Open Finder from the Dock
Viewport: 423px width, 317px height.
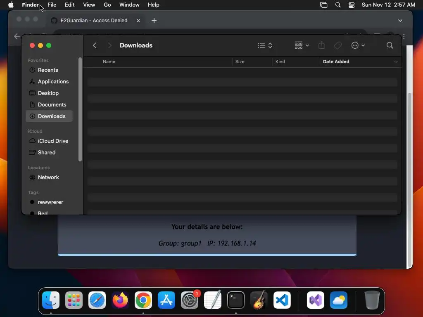pyautogui.click(x=51, y=300)
